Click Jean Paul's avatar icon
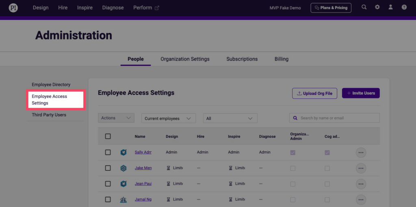 (x=123, y=184)
